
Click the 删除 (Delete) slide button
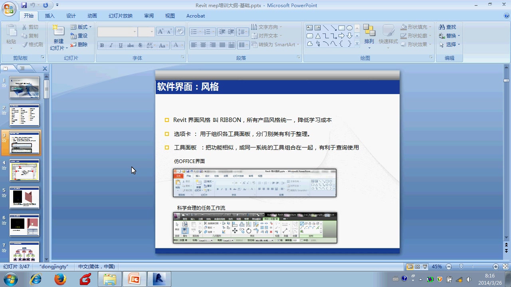(79, 45)
